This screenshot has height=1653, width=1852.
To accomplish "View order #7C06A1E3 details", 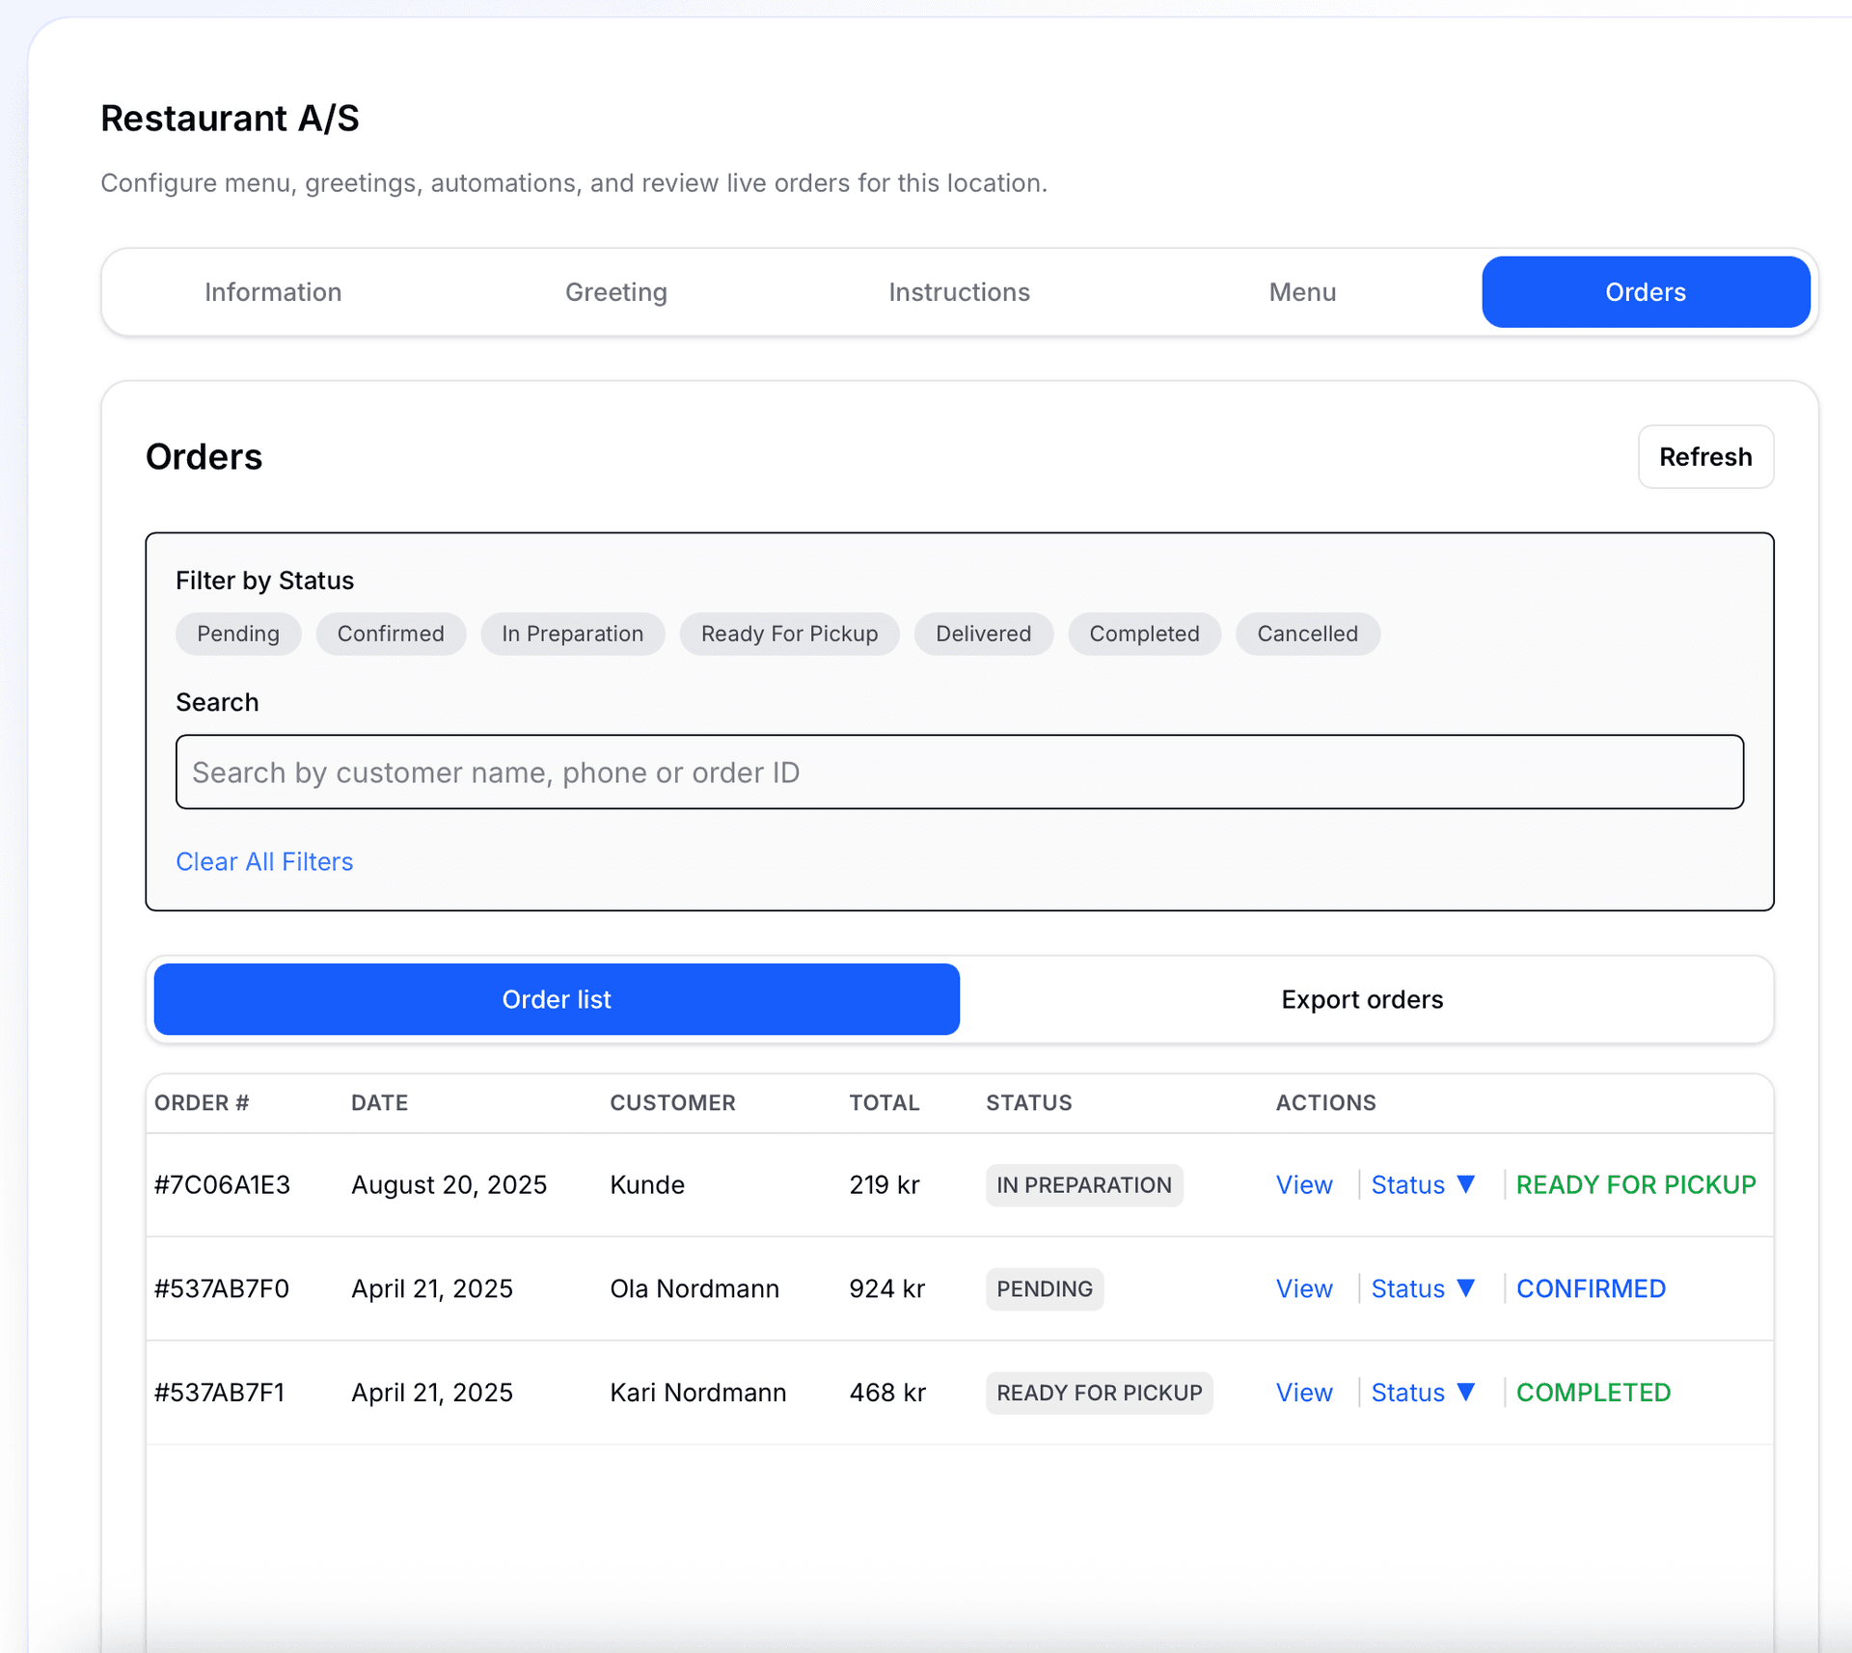I will [x=1304, y=1184].
